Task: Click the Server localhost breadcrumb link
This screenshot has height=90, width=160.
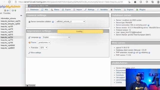Action: [40, 6]
